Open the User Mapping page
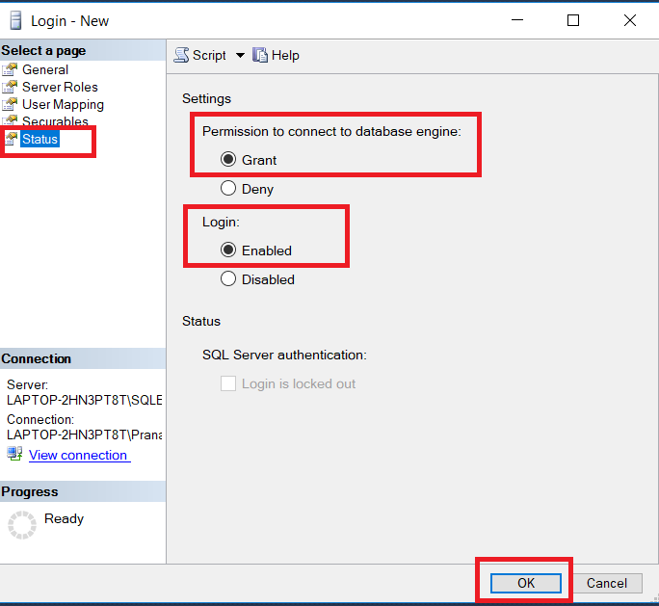Screen dimensions: 659x606 (63, 105)
